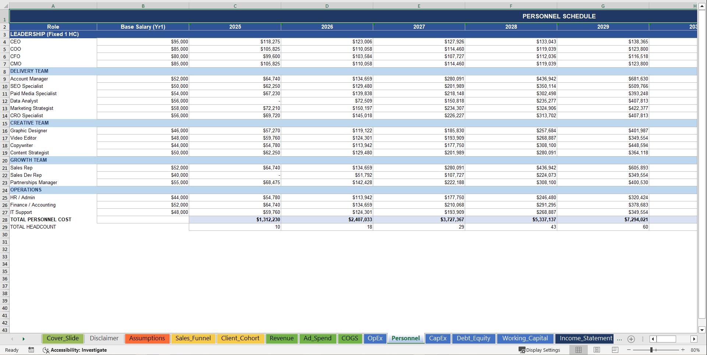This screenshot has height=355, width=707.
Task: Click the Display Settings gear icon
Action: coord(522,350)
